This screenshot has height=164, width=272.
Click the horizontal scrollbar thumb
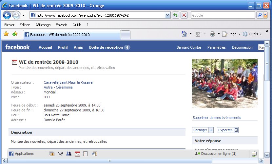pyautogui.click(x=110, y=160)
